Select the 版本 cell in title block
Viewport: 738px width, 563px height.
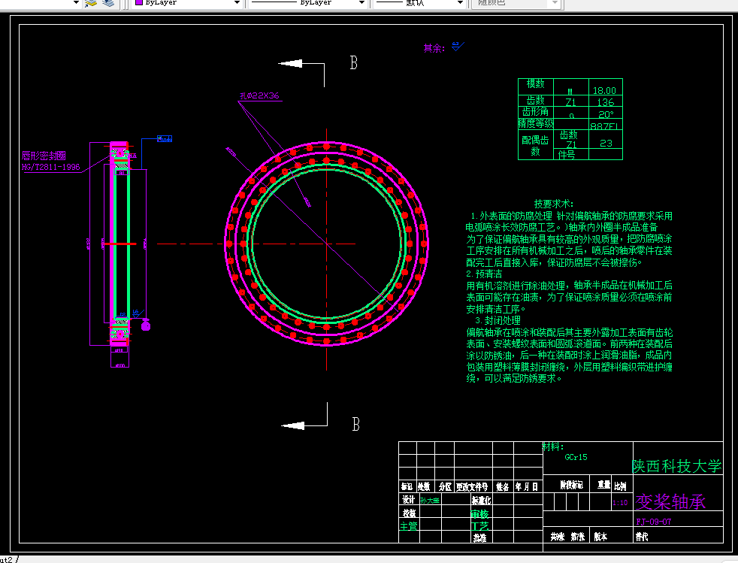[x=600, y=537]
